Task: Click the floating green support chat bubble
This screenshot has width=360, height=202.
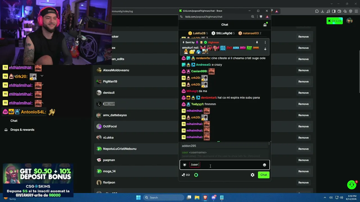Action: click(x=352, y=185)
